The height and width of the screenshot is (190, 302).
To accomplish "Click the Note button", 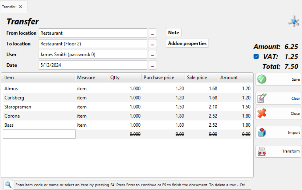I will tap(173, 33).
